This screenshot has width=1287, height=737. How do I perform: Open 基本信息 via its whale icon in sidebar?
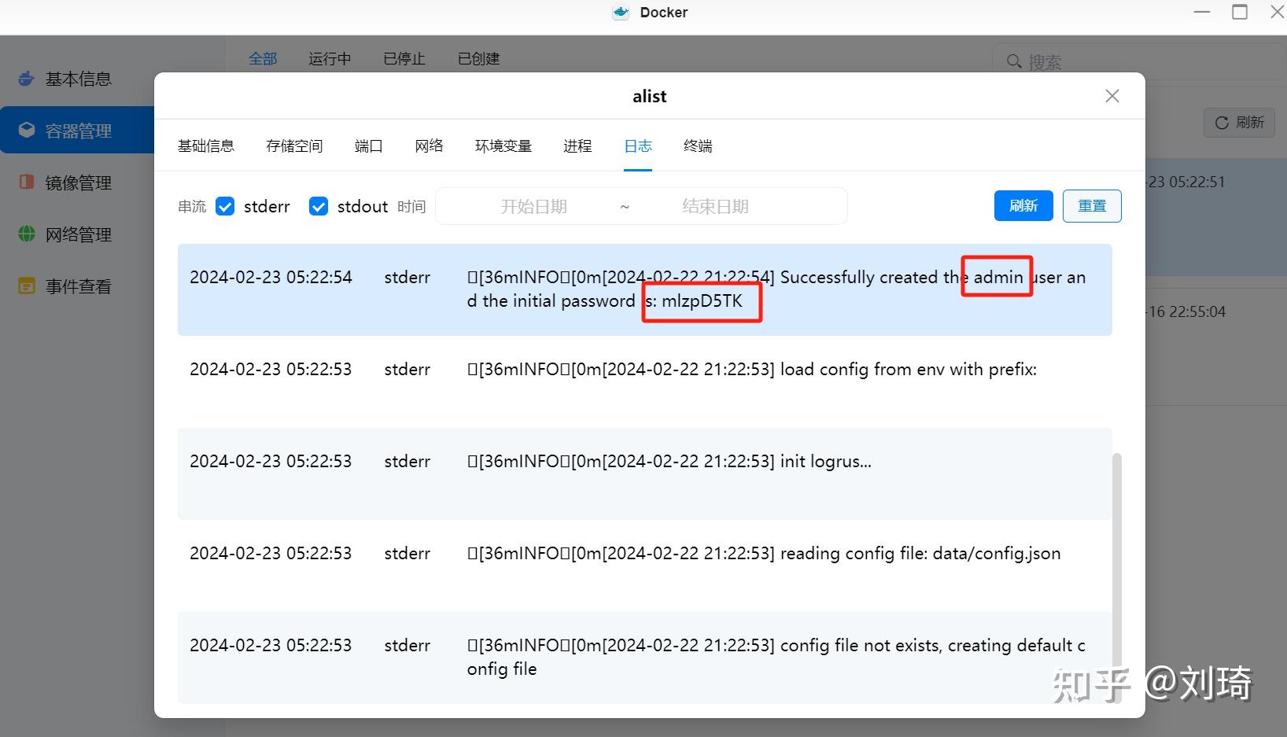[26, 78]
